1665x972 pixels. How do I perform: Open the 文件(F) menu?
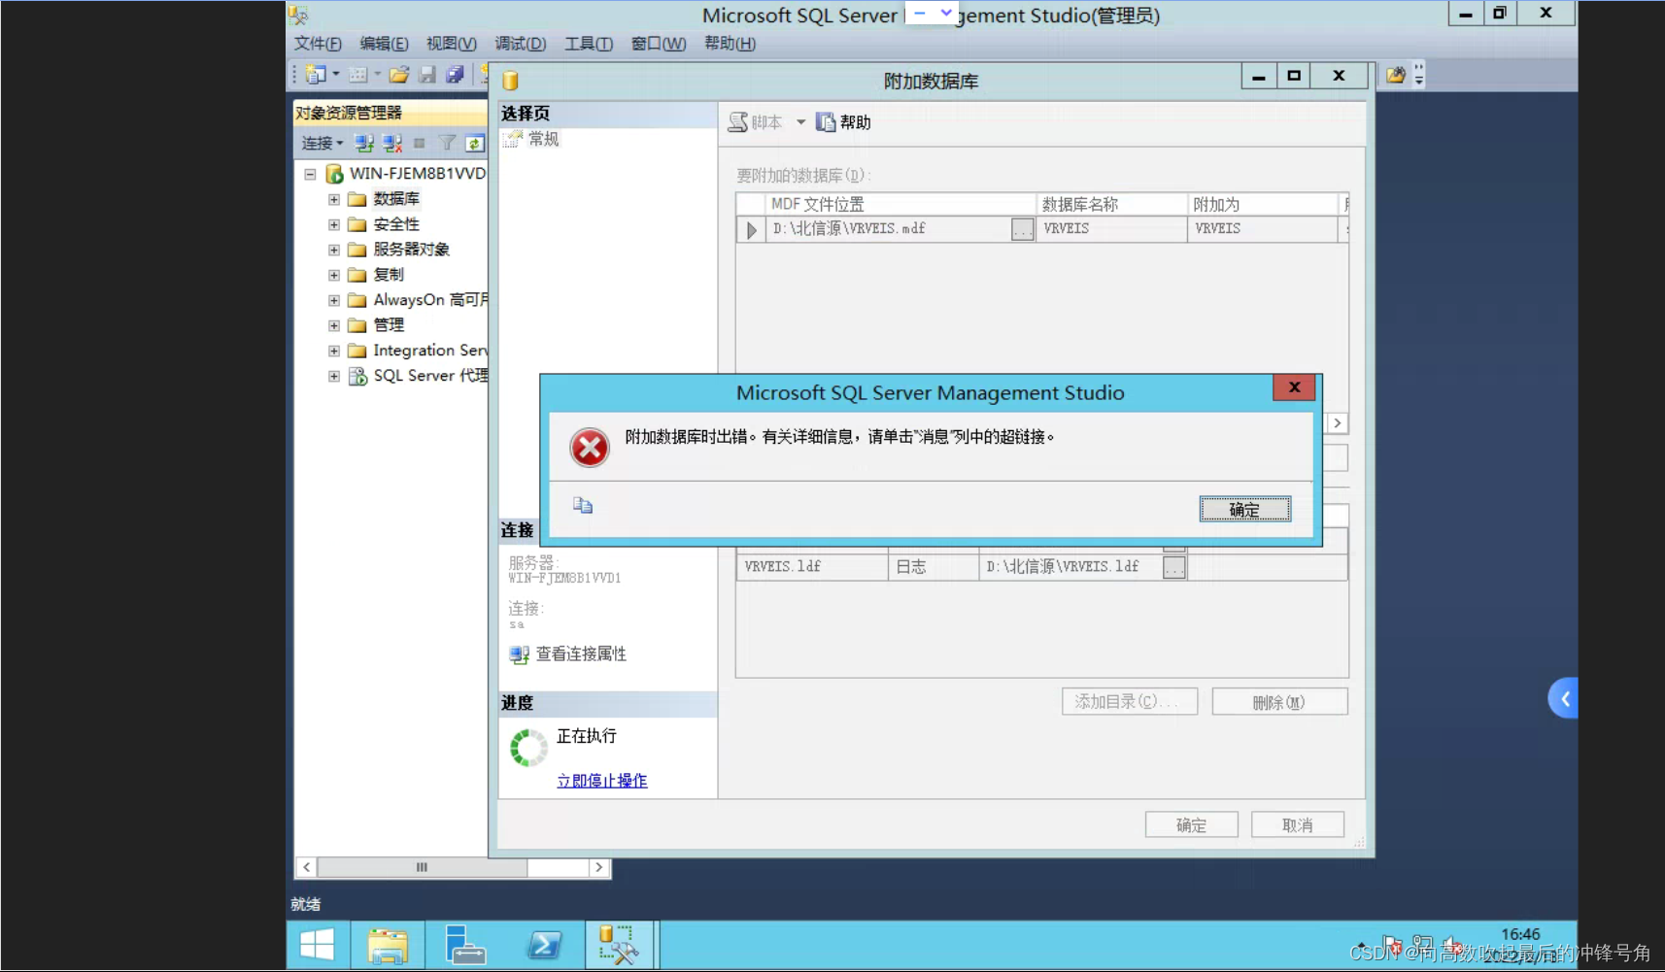coord(318,44)
